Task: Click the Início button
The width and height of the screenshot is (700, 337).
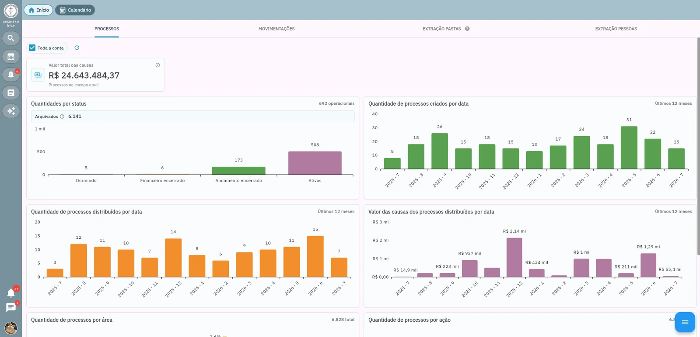Action: (x=38, y=10)
